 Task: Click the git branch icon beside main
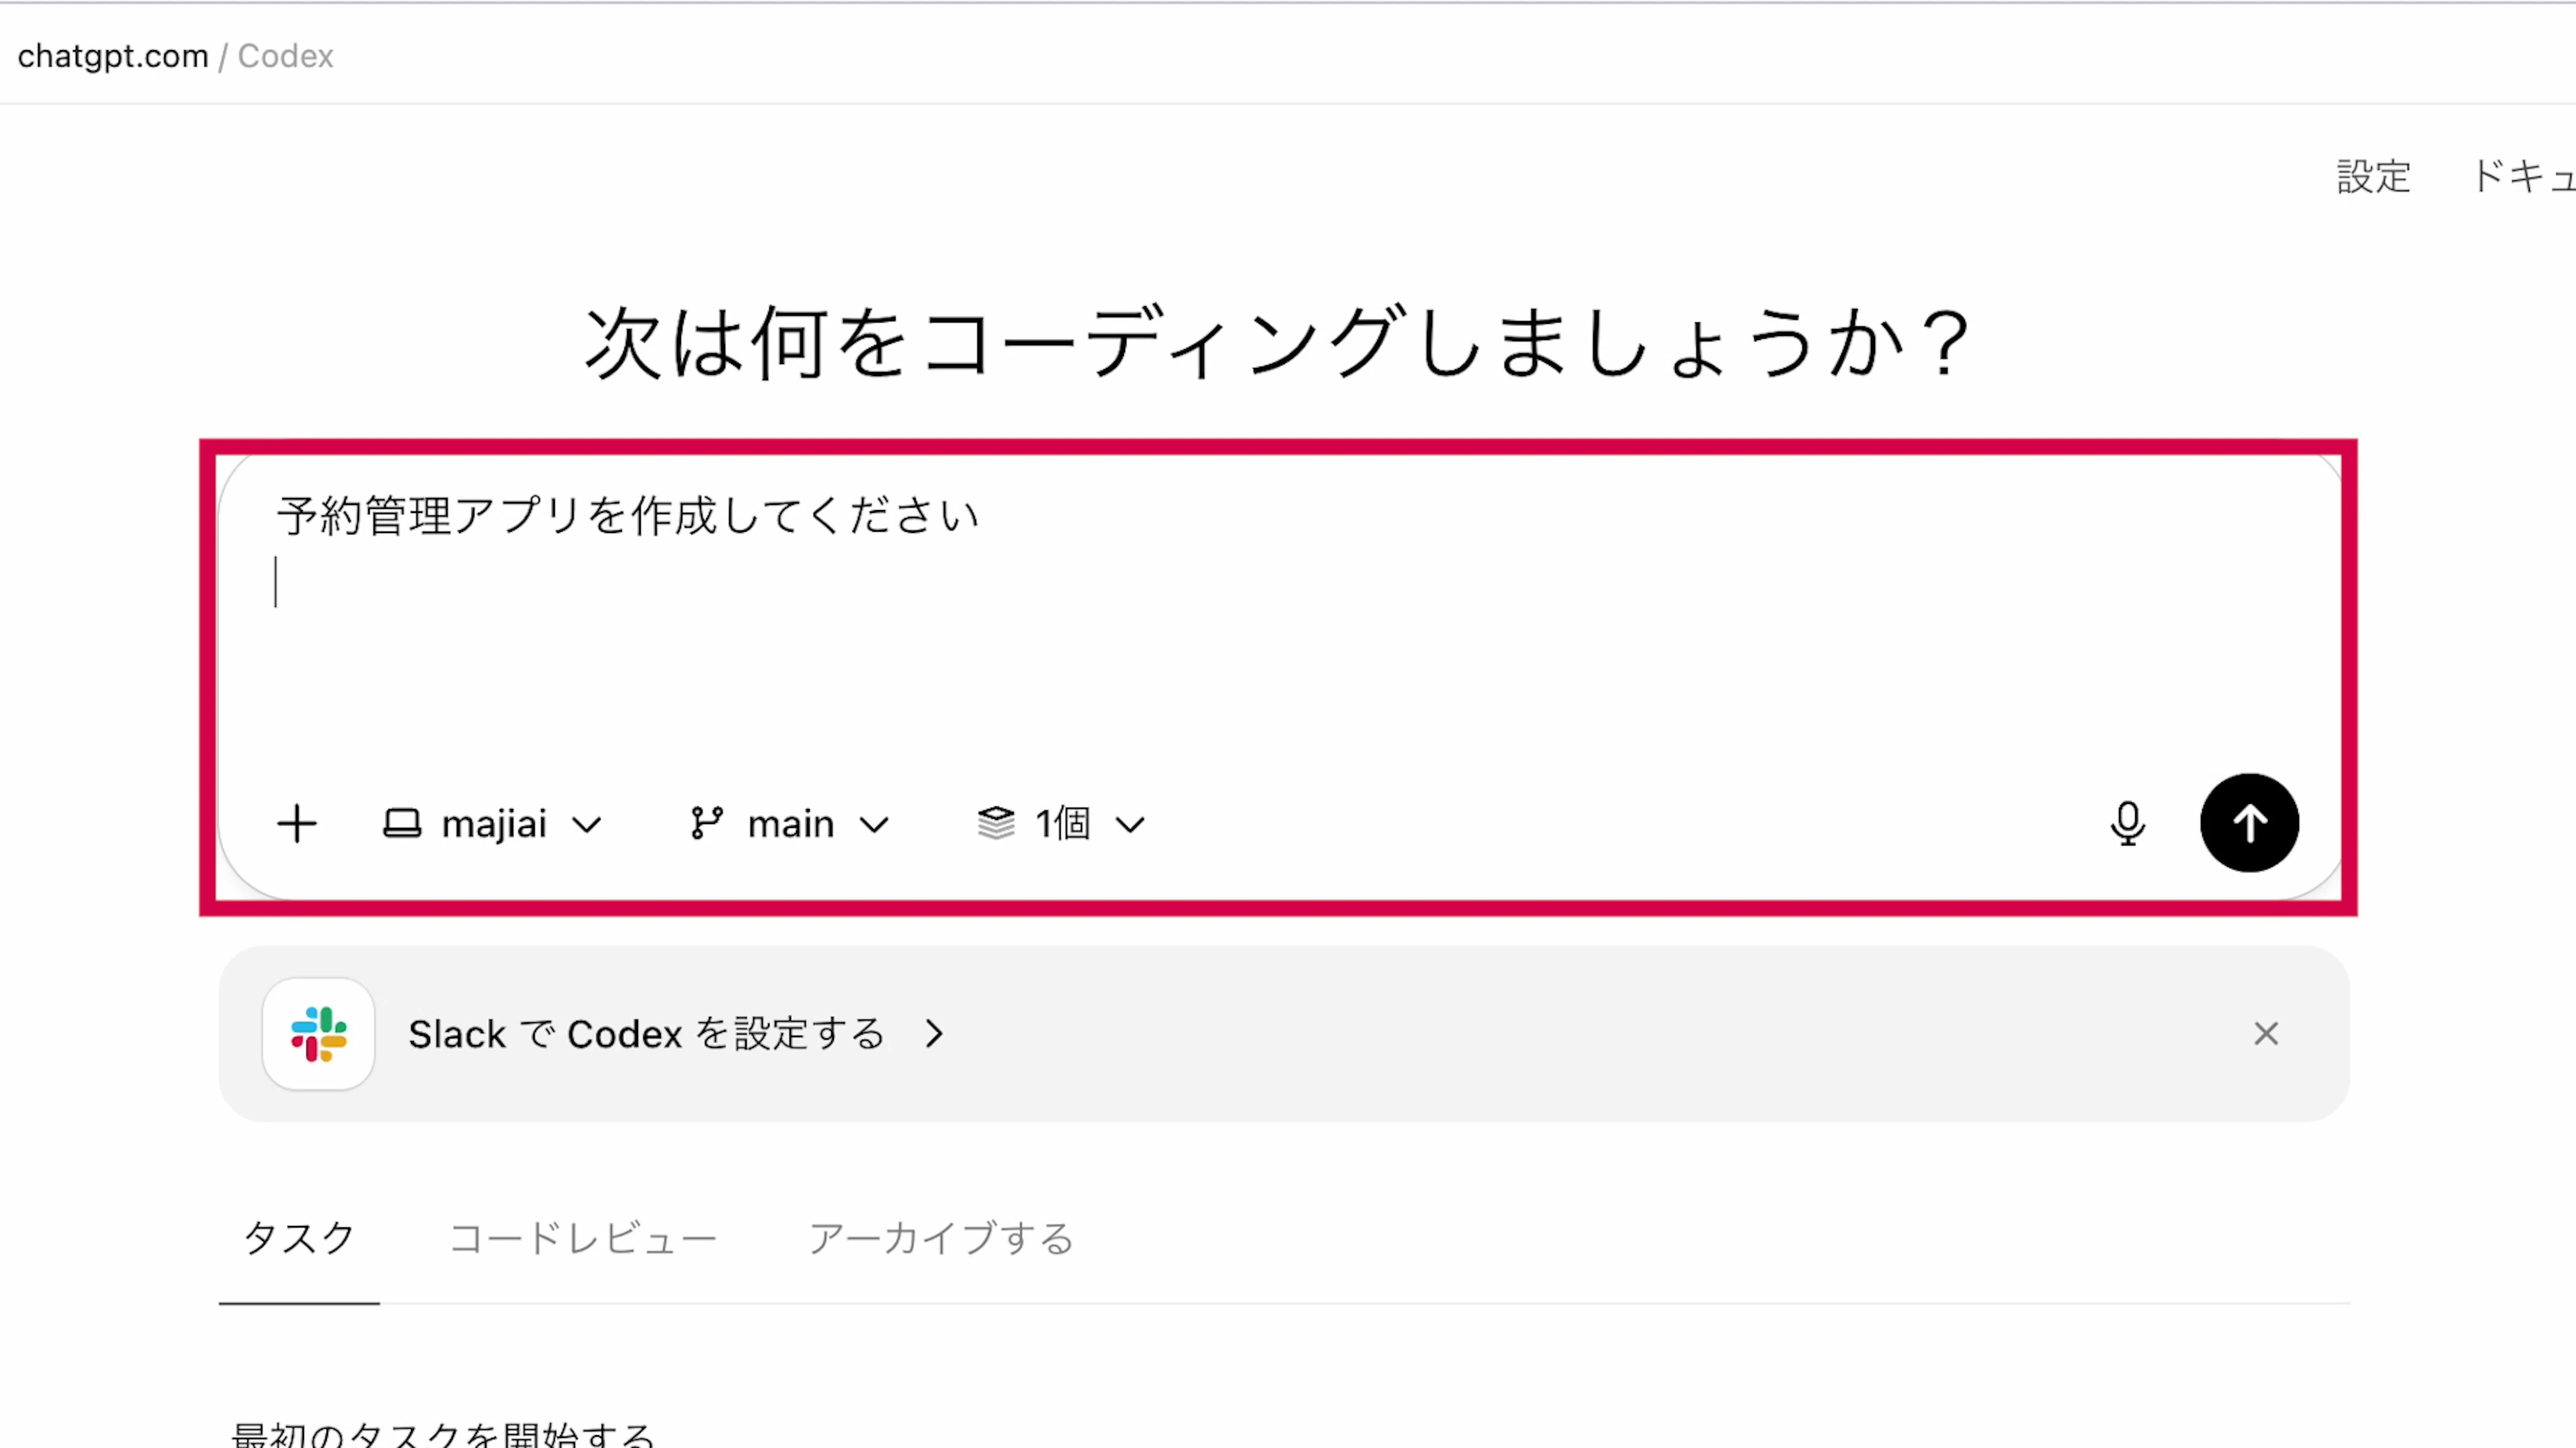706,825
